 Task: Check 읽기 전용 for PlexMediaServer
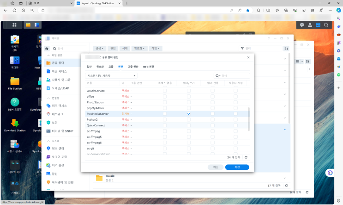click(212, 114)
